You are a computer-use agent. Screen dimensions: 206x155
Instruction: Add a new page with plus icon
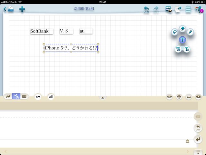22,9
